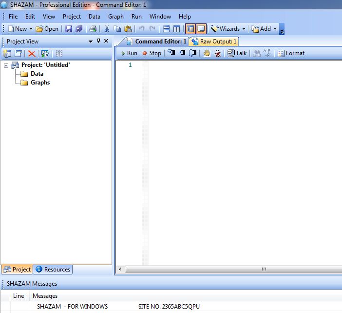
Task: Click the Line column header
Action: (x=19, y=296)
